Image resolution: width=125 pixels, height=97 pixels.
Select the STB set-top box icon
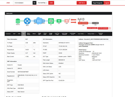(x=95, y=23)
